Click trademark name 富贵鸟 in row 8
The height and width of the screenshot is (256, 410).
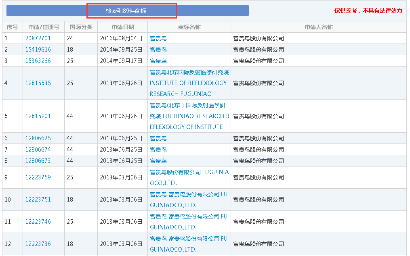click(x=158, y=161)
